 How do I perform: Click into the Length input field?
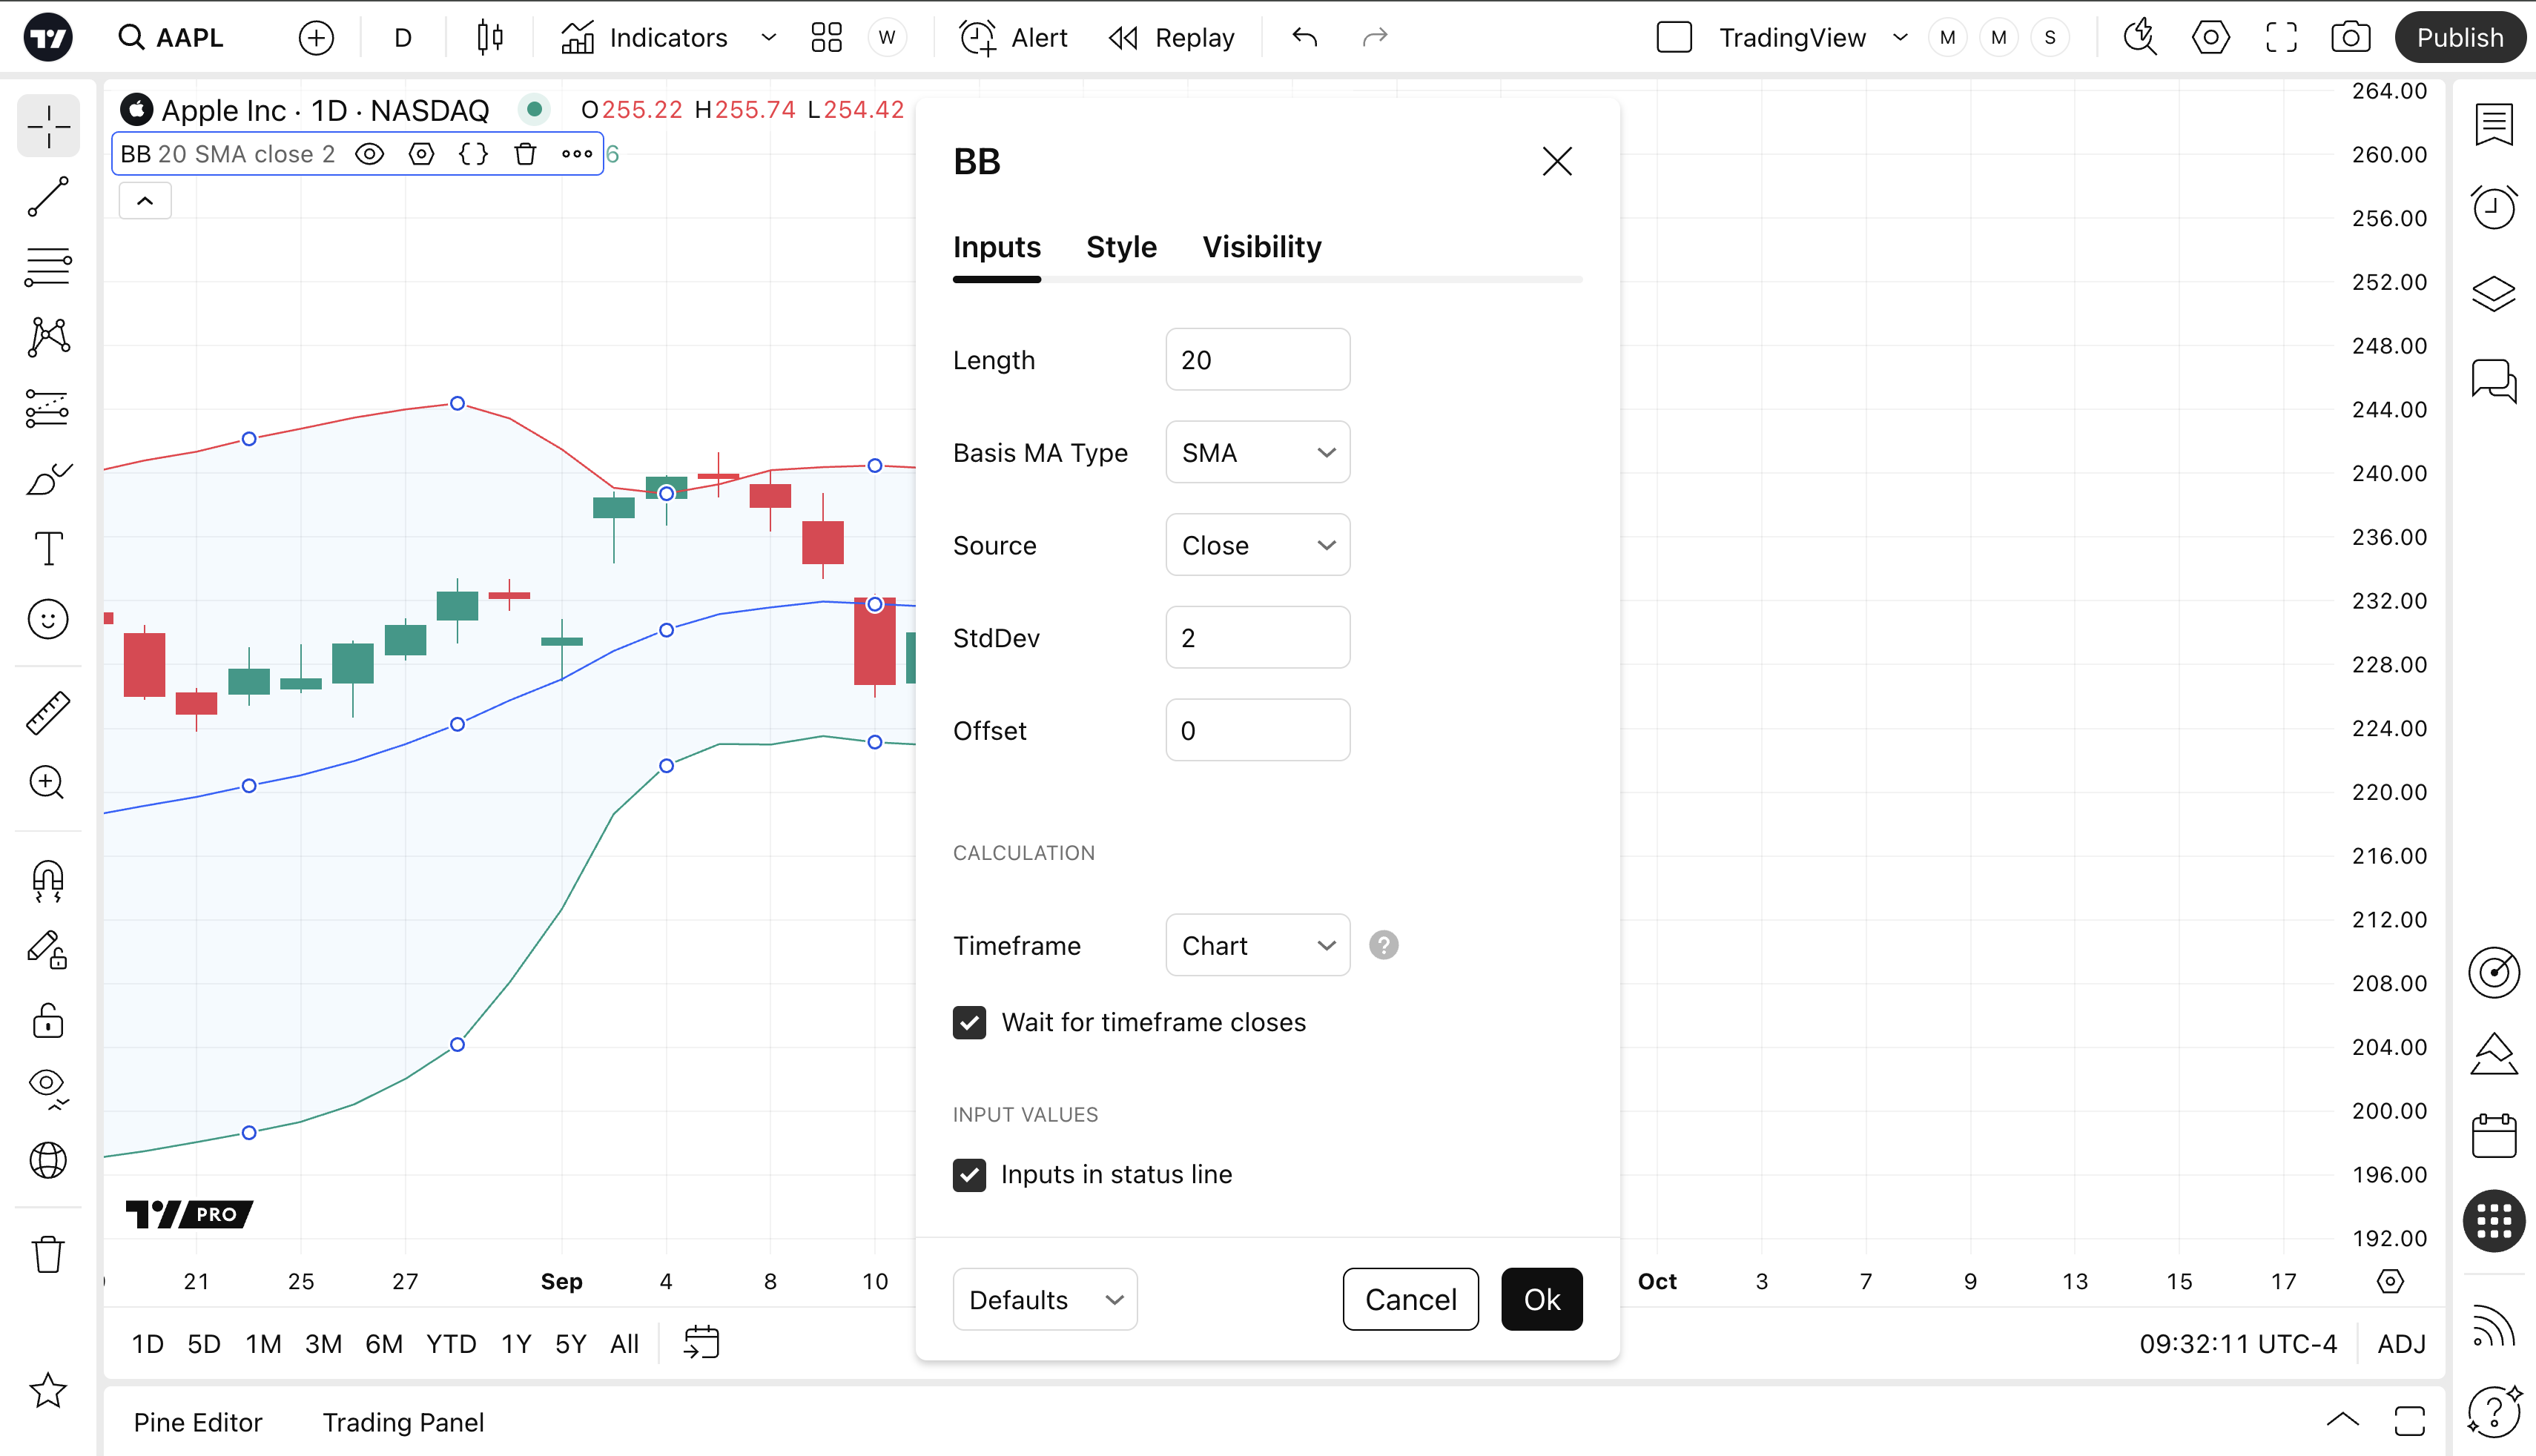pos(1257,360)
